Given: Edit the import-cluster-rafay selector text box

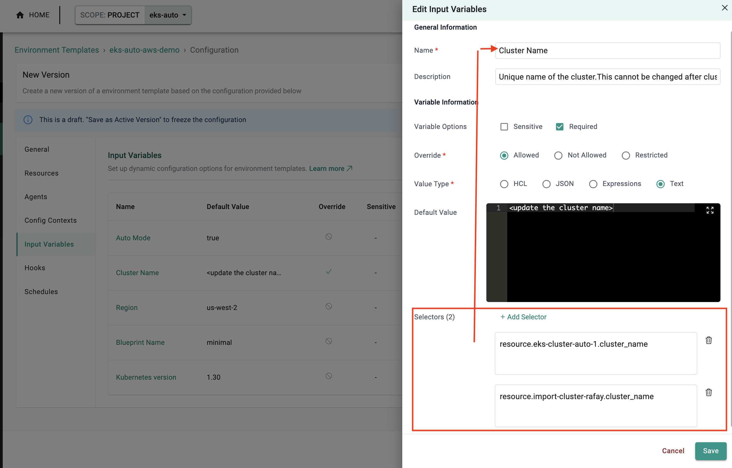Looking at the screenshot, I should (596, 406).
